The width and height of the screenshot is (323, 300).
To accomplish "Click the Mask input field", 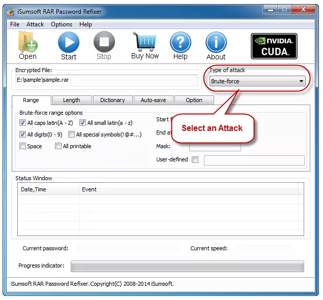I will 215,147.
